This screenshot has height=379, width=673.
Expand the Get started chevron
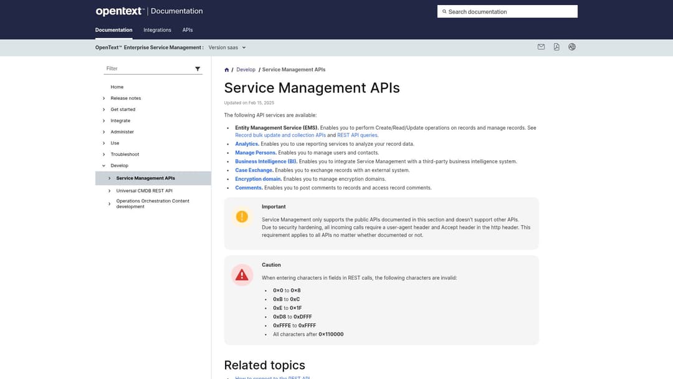pyautogui.click(x=104, y=110)
